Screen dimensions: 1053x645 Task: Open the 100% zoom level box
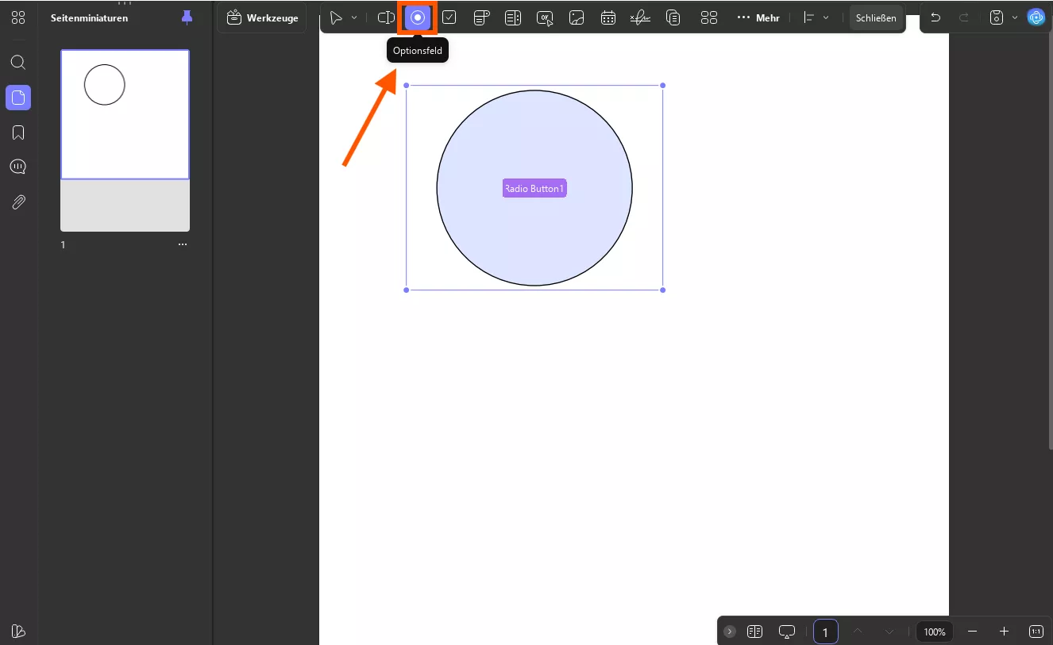point(935,632)
